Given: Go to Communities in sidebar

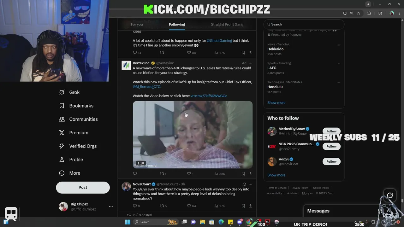Looking at the screenshot, I should [x=78, y=119].
